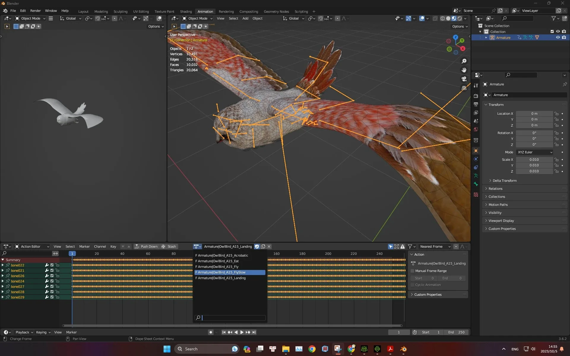
Task: Click the current frame number field
Action: [399, 332]
